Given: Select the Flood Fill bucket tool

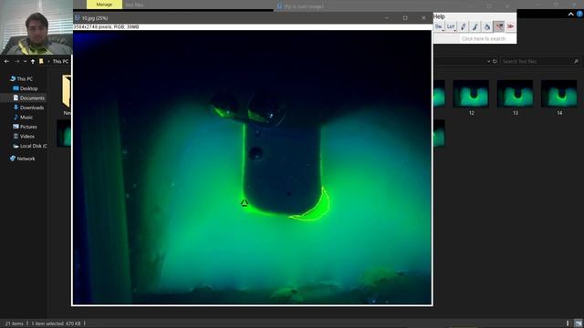Looking at the screenshot, I should coord(486,26).
